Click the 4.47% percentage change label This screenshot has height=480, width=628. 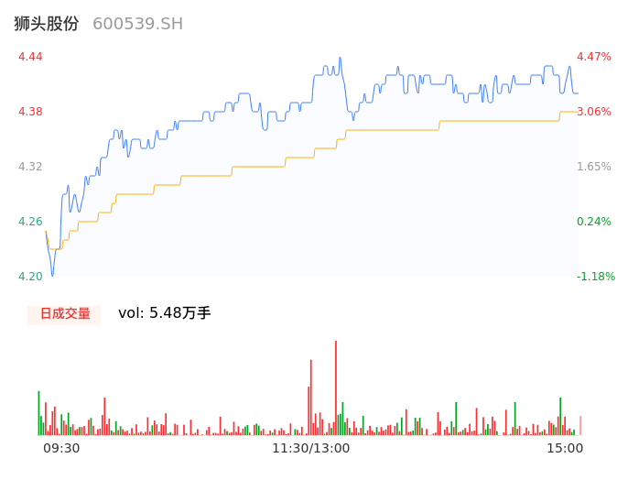594,57
